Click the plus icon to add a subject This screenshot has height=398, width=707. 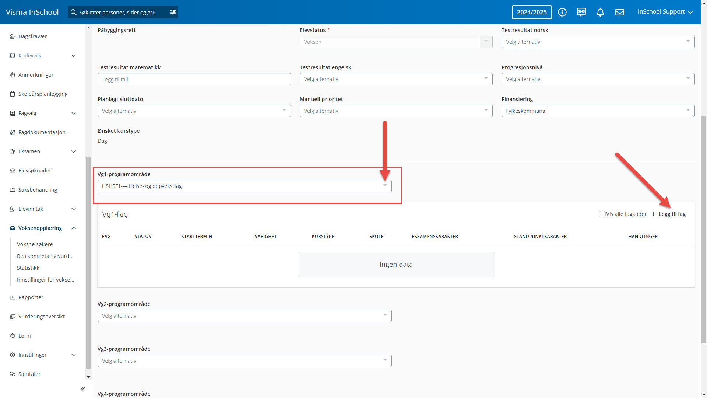tap(654, 214)
